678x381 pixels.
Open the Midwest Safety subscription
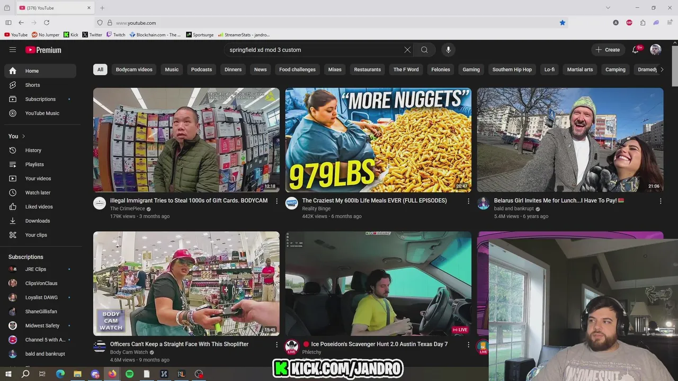point(40,326)
